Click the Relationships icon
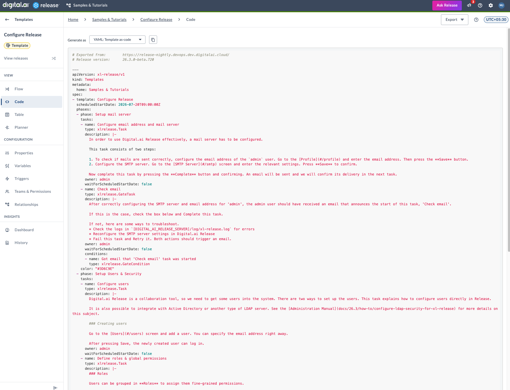Screen dimensions: 510x390 point(7,204)
